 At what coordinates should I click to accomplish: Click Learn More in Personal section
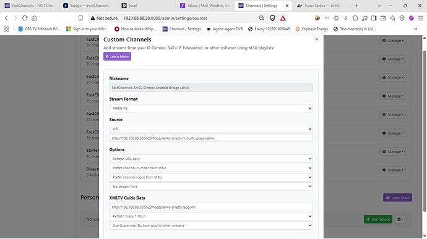(397, 198)
